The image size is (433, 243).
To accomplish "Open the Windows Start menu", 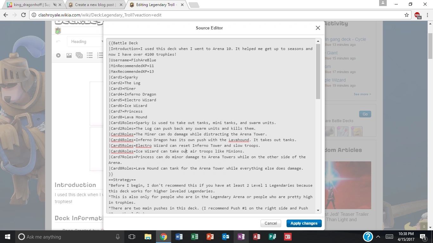I will (x=7, y=237).
